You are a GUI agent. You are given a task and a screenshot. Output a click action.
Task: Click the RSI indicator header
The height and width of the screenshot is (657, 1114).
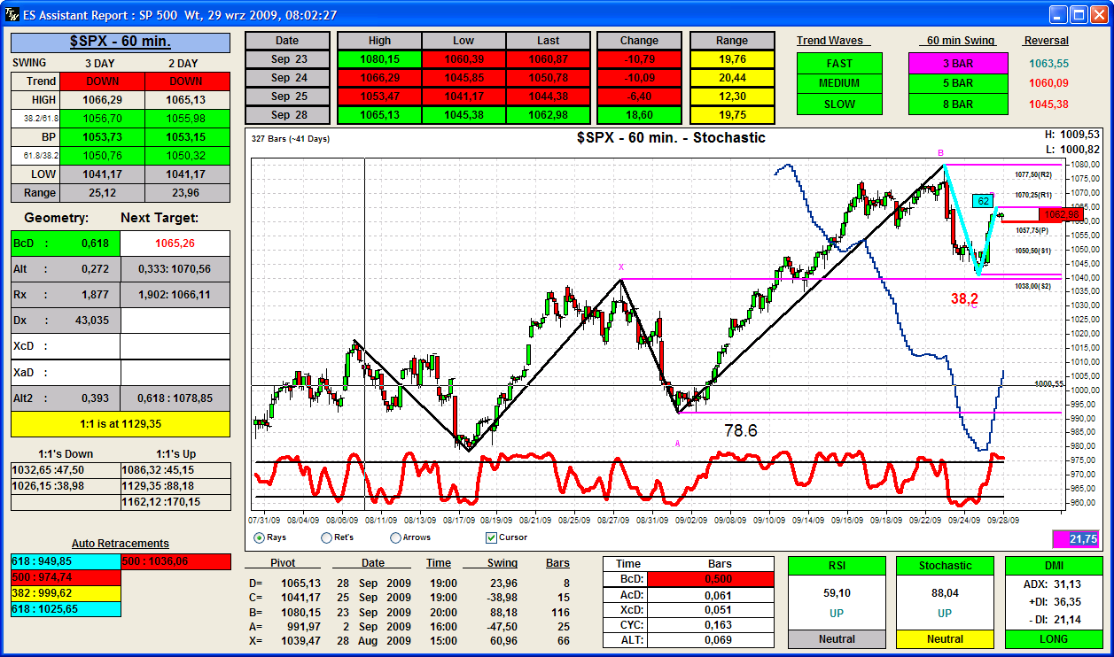837,566
